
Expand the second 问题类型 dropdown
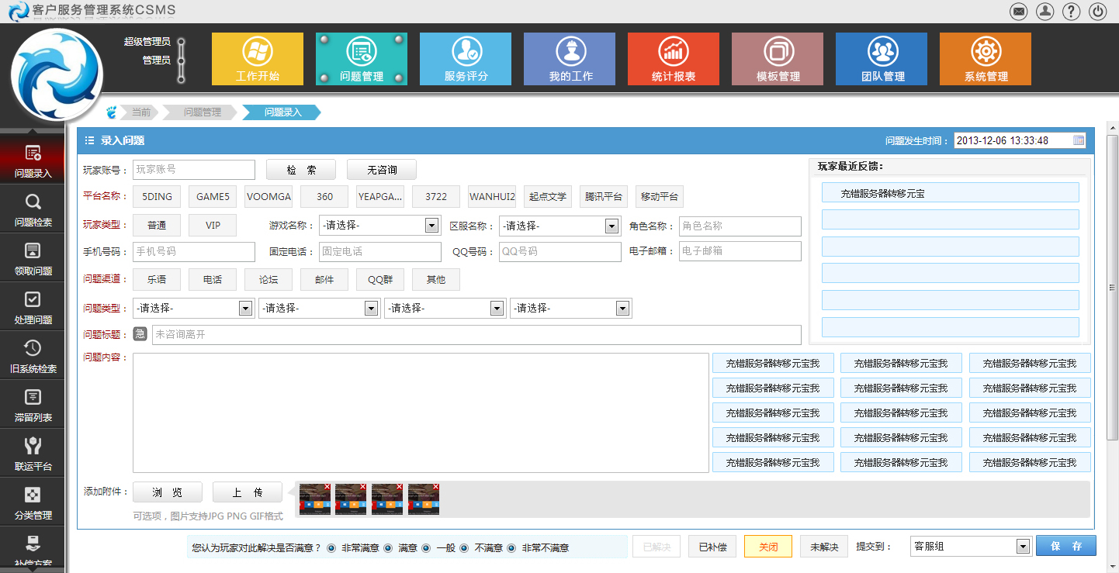[319, 308]
